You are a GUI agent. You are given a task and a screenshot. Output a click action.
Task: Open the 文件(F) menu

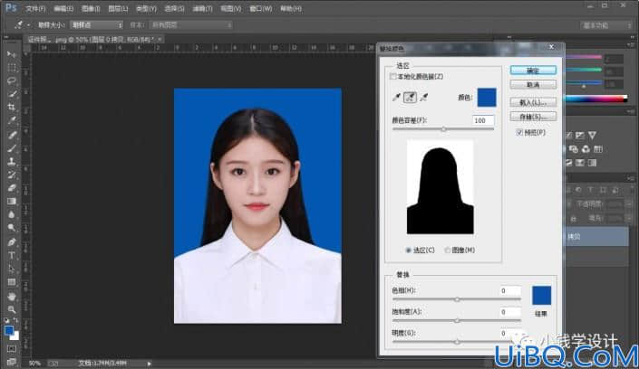[36, 8]
